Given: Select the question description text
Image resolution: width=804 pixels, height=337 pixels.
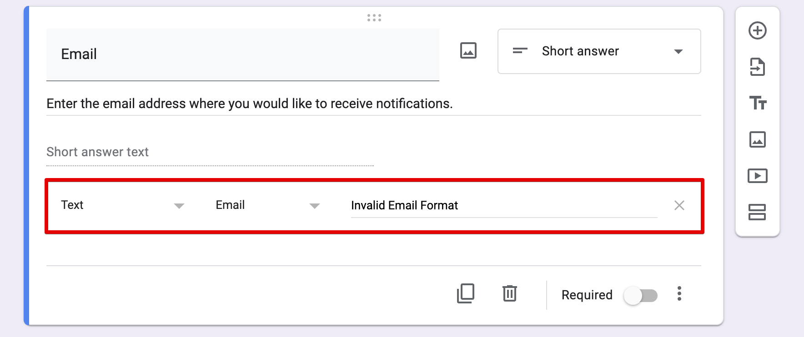Looking at the screenshot, I should point(249,103).
